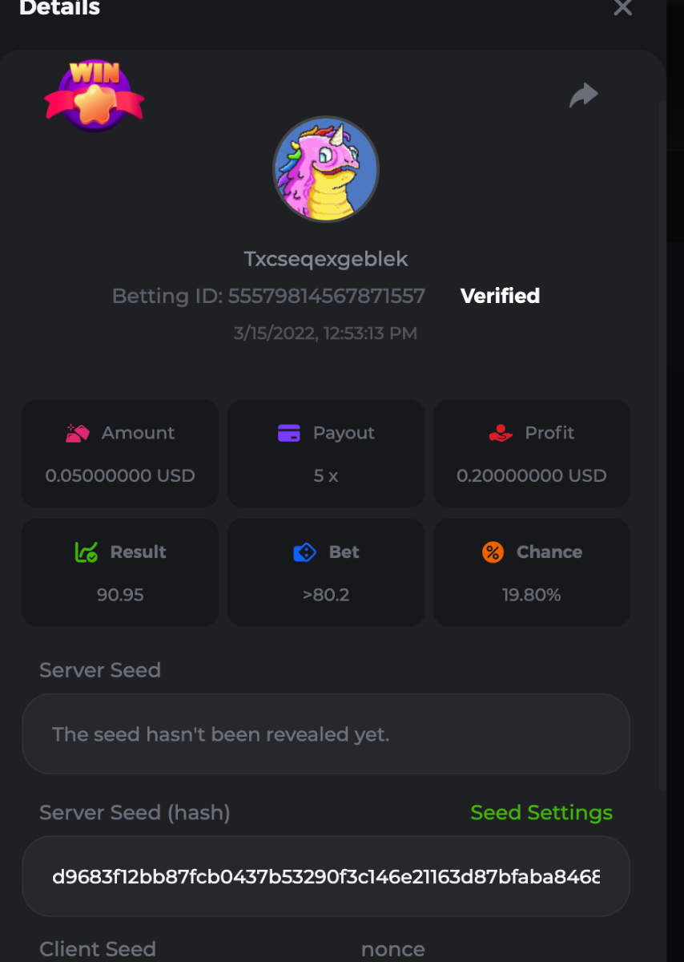Click the blue Bet dice icon
Screen dimensions: 684x962
304,552
